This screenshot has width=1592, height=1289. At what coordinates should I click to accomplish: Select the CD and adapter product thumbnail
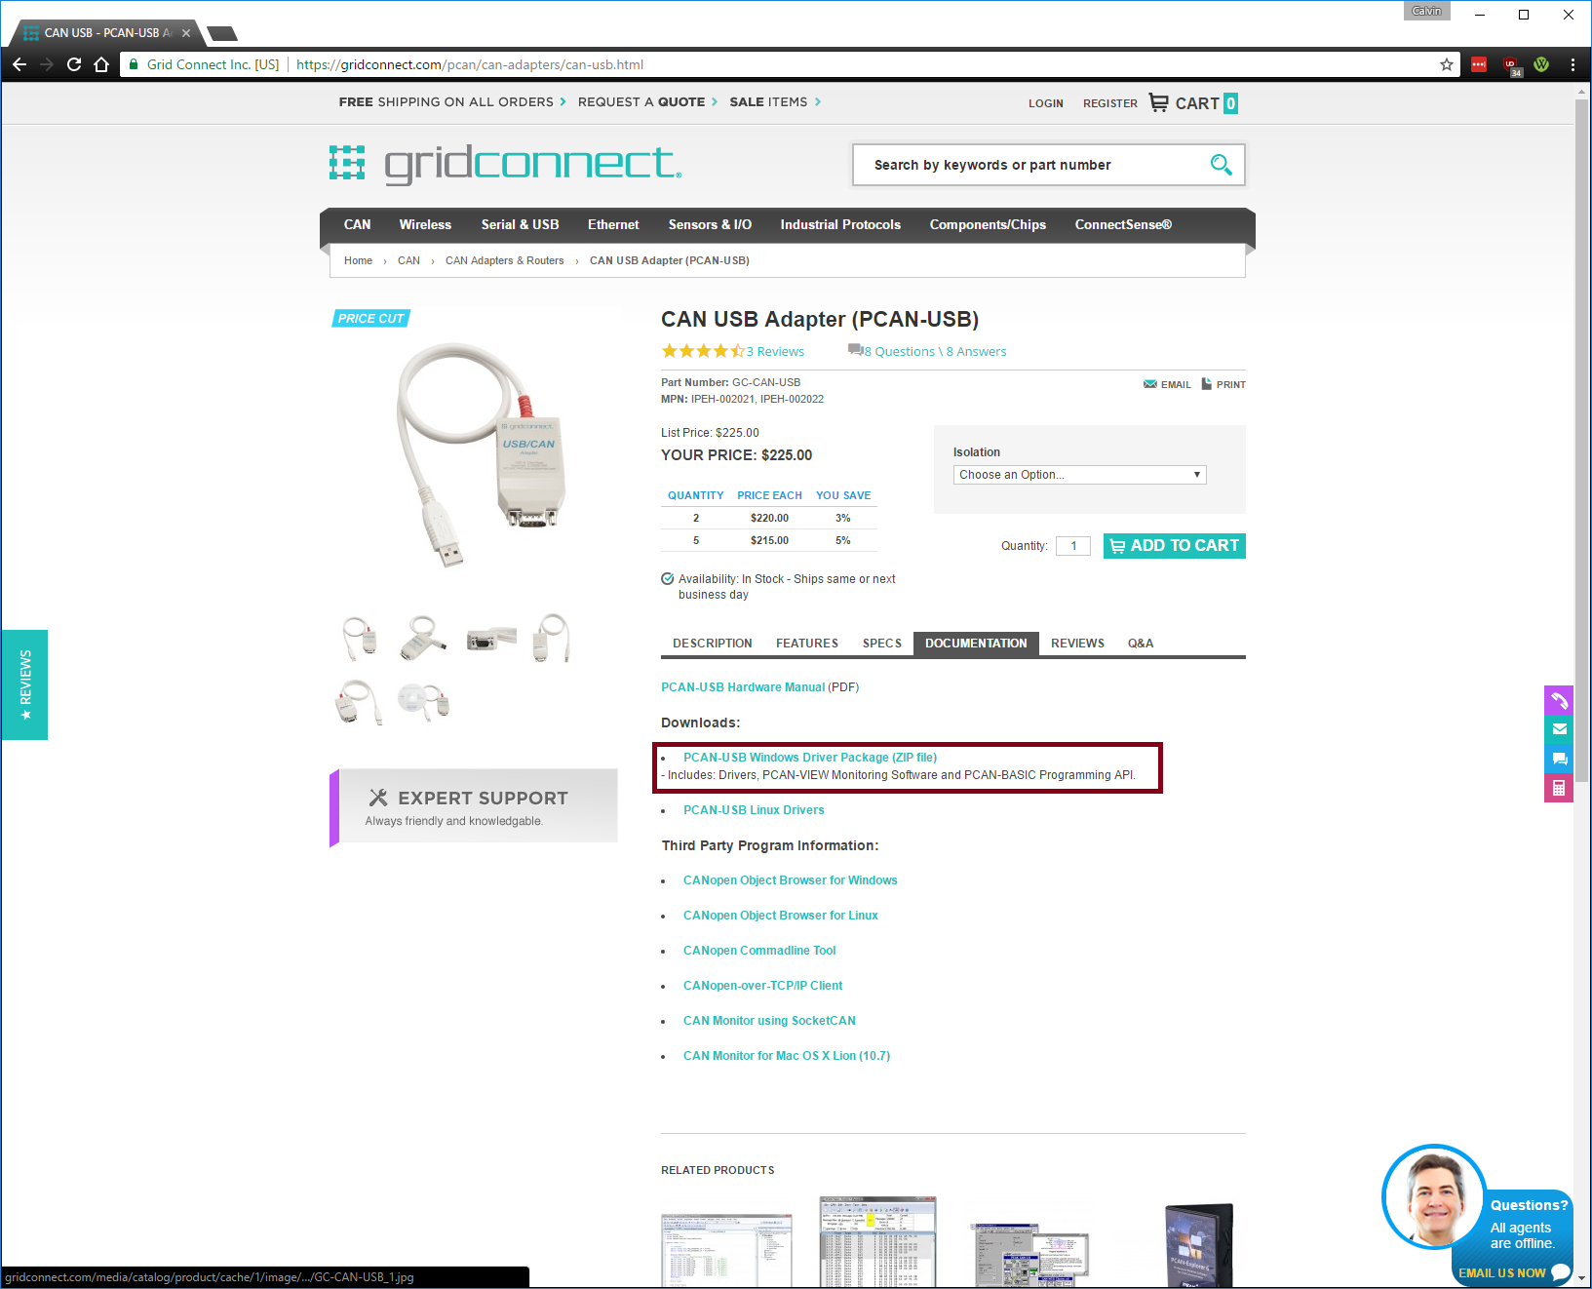click(423, 700)
